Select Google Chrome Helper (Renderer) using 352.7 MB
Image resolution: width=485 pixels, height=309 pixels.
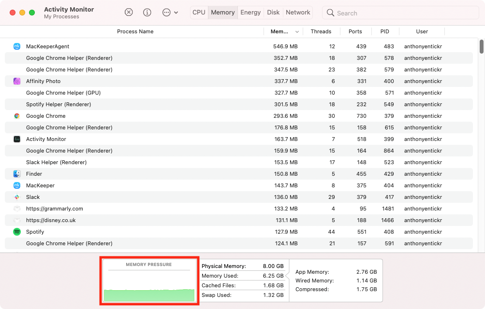[x=239, y=58]
